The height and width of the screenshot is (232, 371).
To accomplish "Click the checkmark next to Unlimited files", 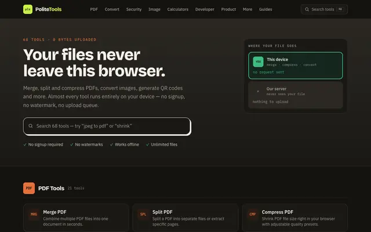I will pyautogui.click(x=147, y=144).
